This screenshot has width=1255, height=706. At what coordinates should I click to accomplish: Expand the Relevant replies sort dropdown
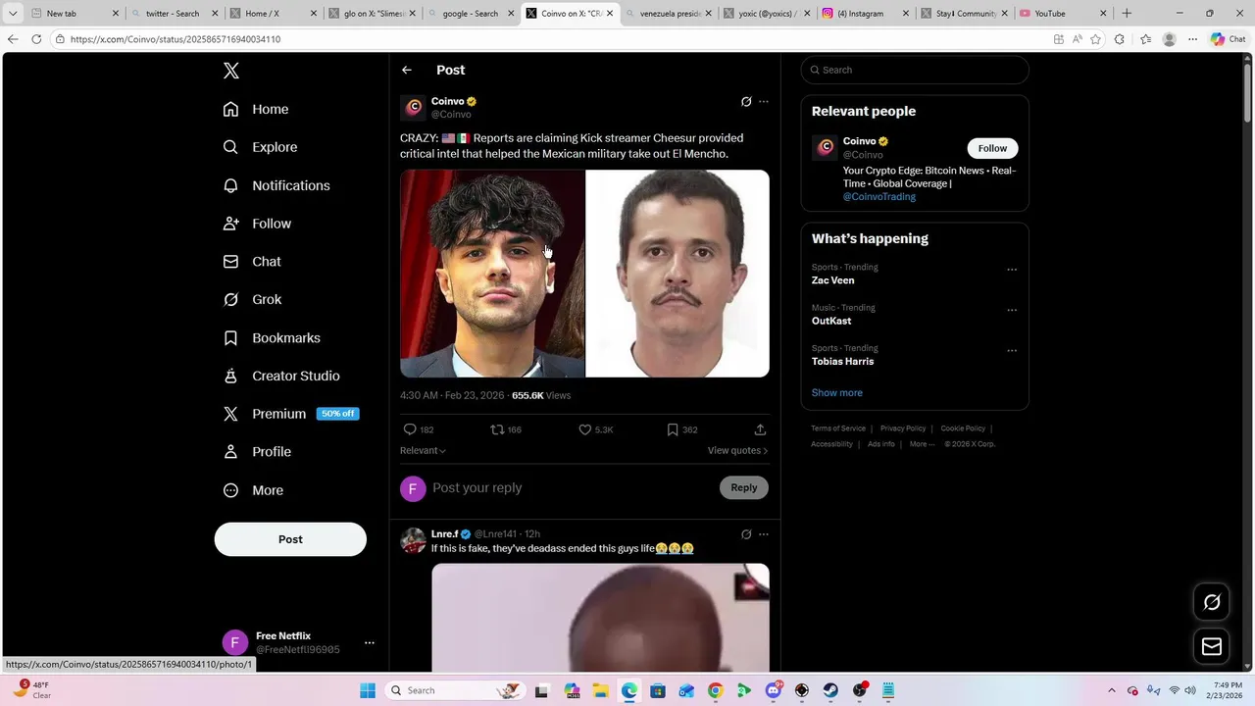coord(423,450)
